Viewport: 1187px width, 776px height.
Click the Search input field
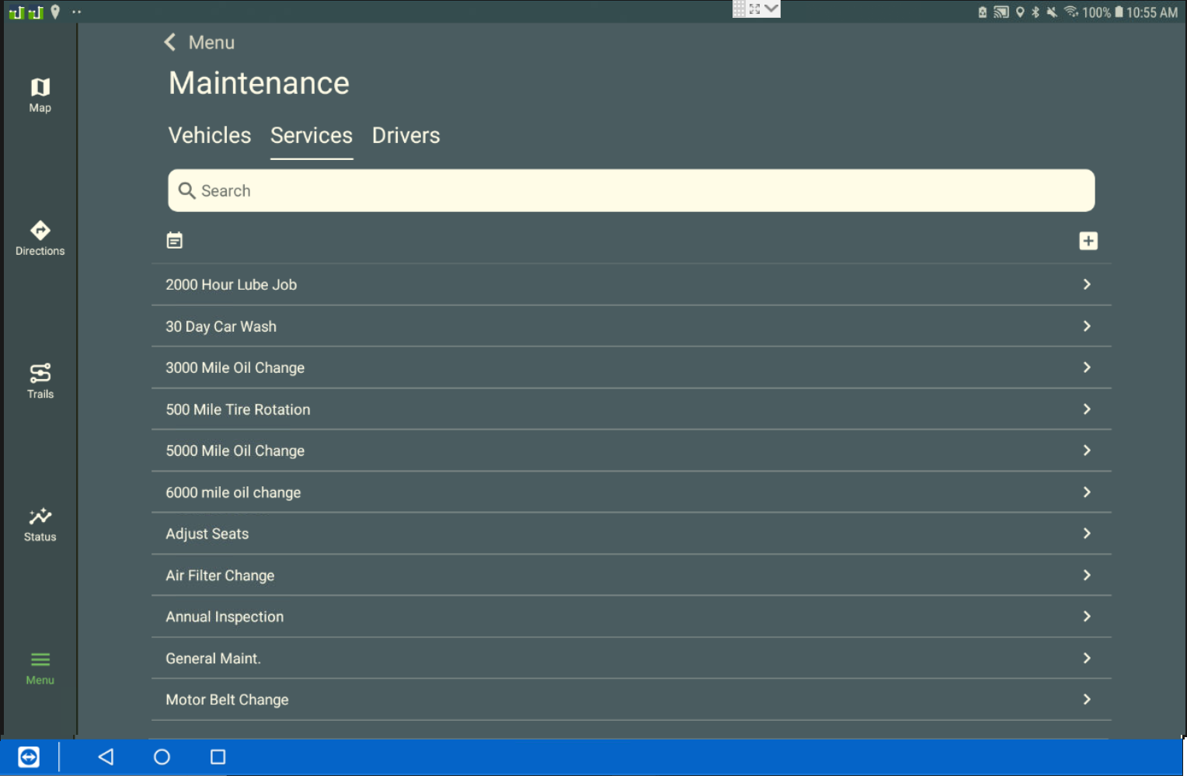(x=631, y=191)
